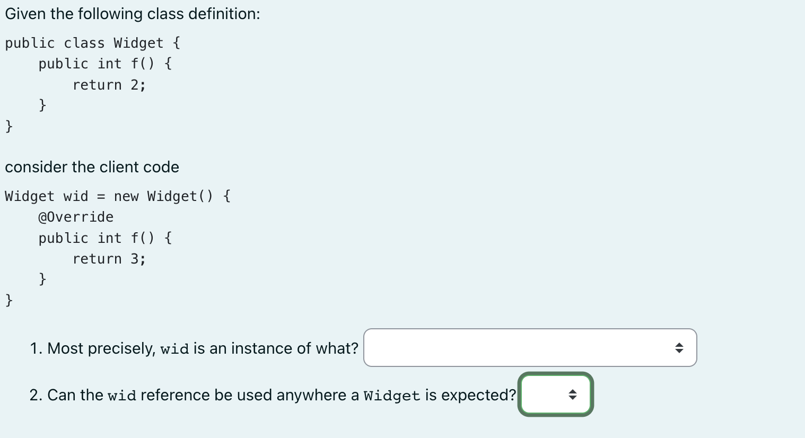Click the word 'Widget' in the class definition

[139, 43]
